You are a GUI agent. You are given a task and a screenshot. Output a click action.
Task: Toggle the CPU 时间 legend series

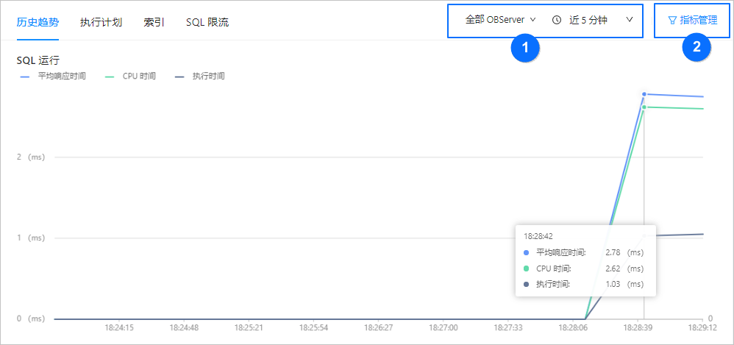129,77
